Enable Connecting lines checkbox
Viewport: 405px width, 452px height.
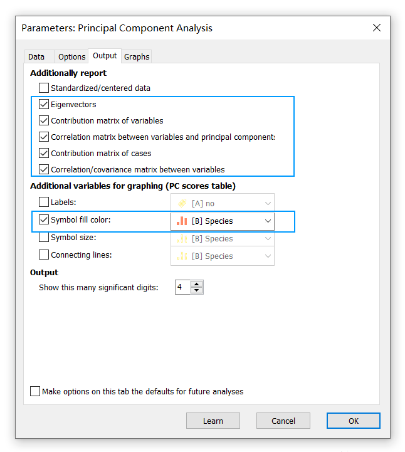click(44, 255)
